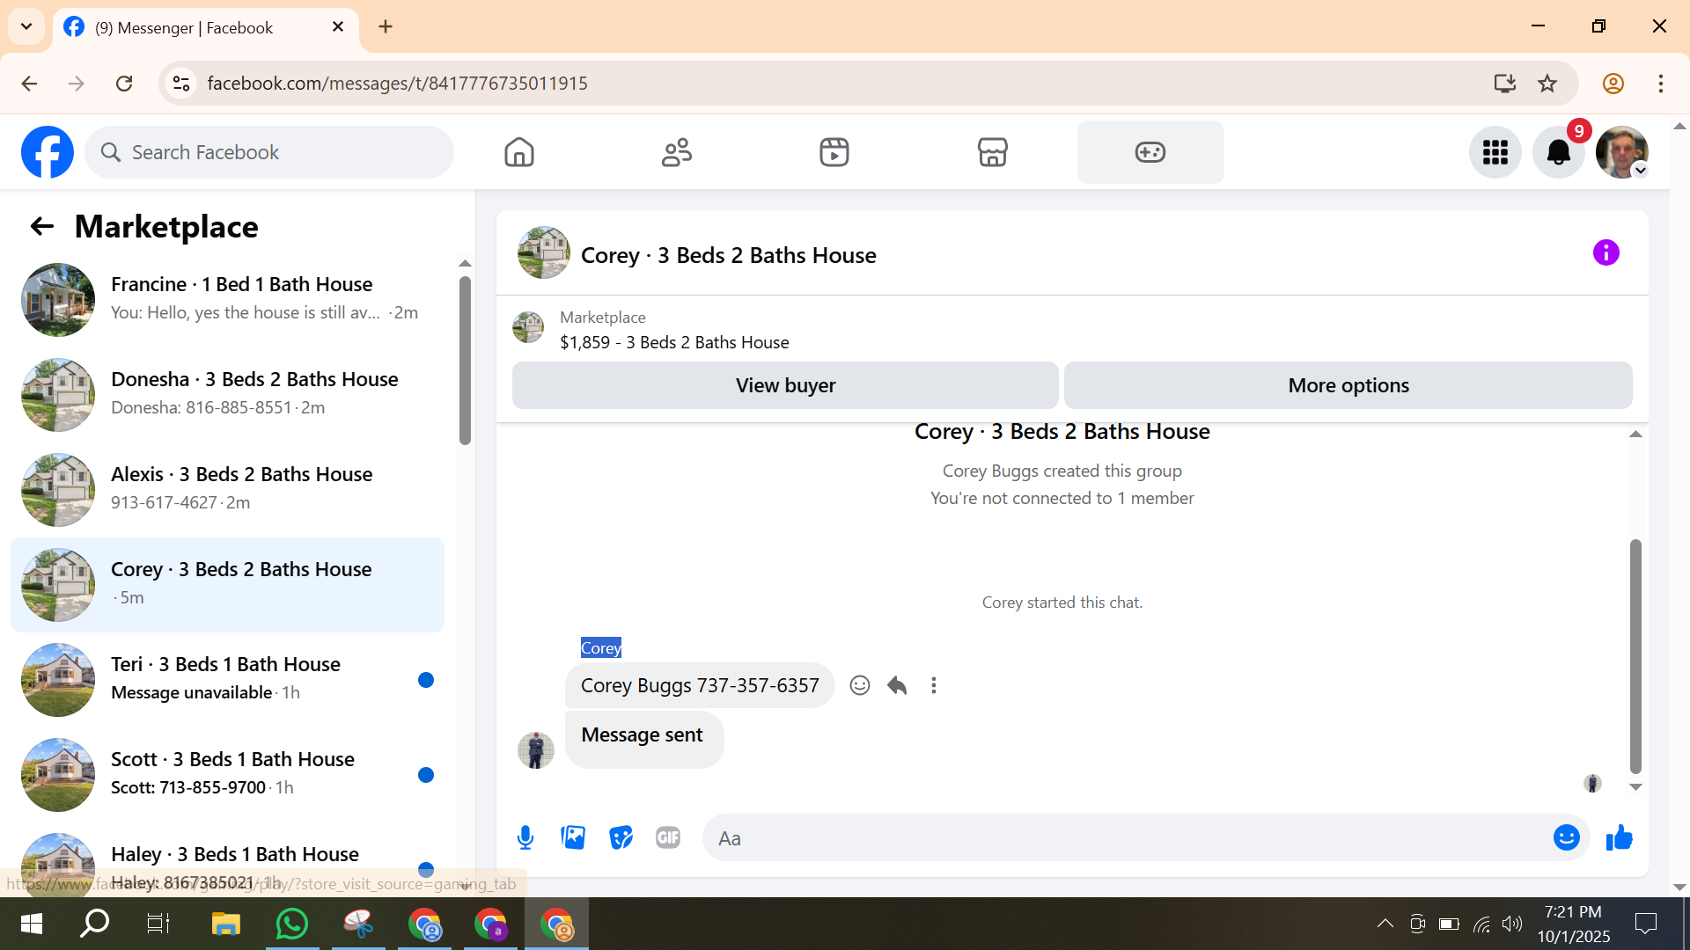Open the Facebook menu grid icon

point(1495,152)
